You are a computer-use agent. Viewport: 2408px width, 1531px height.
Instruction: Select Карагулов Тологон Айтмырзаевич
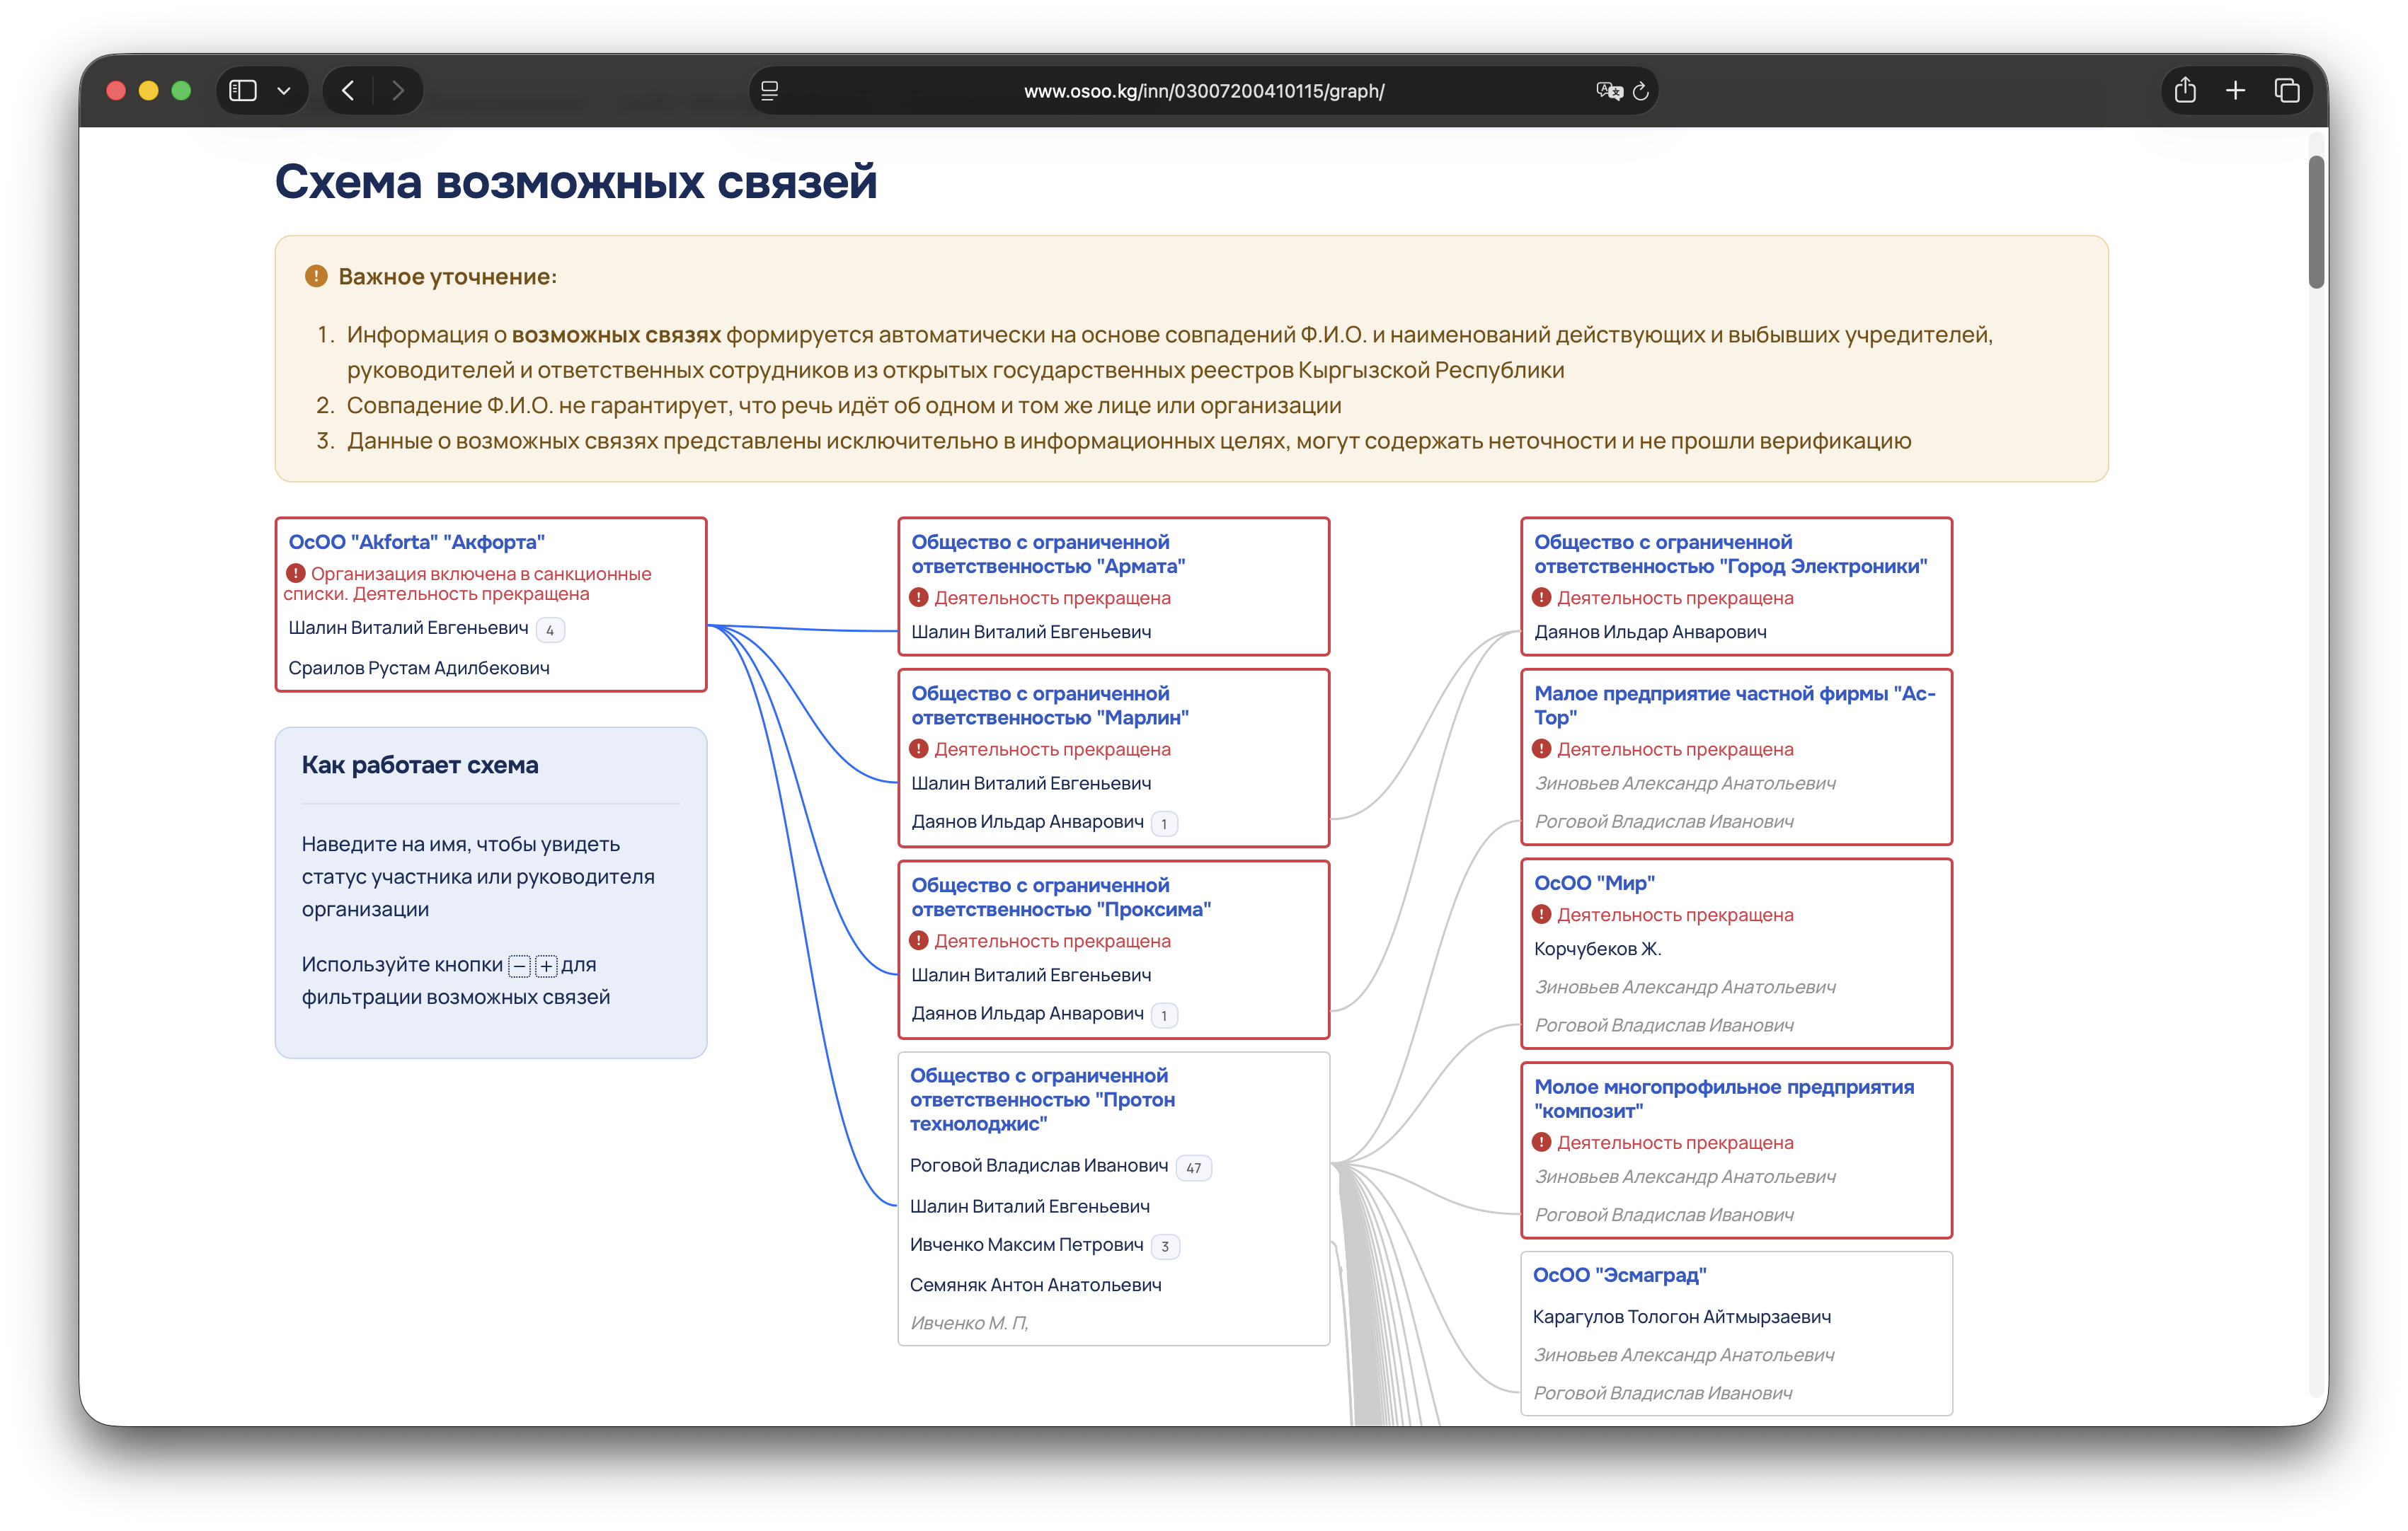click(x=1682, y=1317)
